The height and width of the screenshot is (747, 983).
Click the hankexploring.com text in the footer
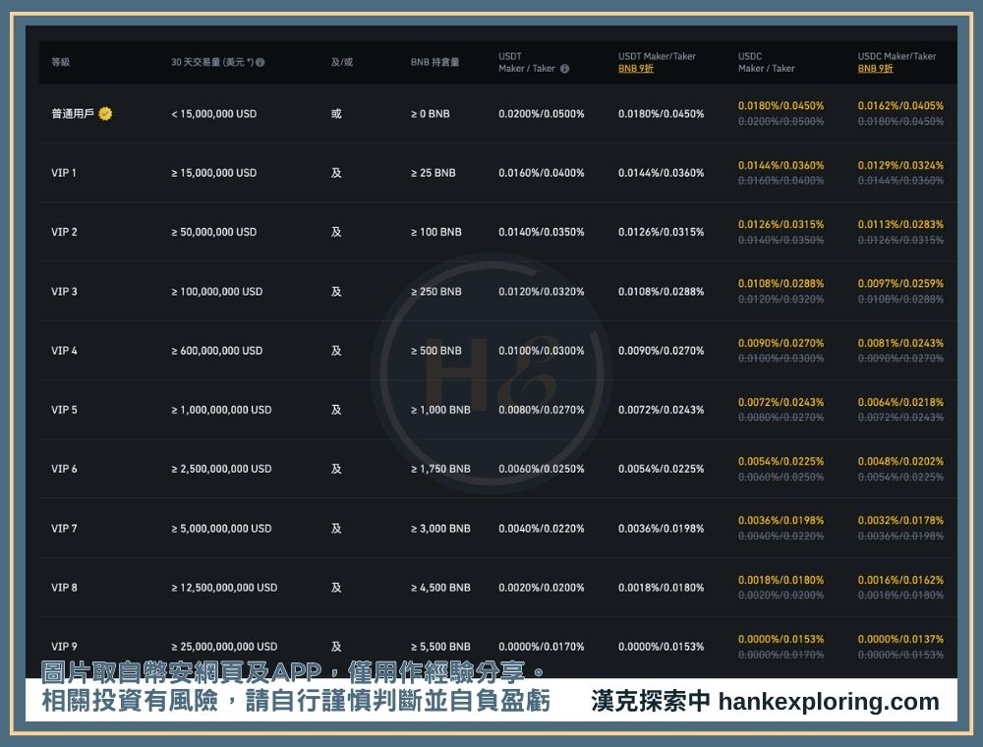click(829, 701)
